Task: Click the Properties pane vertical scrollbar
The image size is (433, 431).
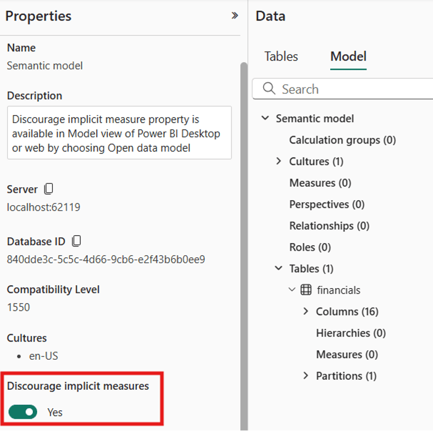Action: point(243,222)
